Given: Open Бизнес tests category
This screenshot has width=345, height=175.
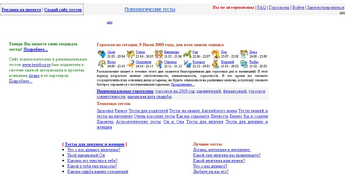Looking at the screenshot, I should click(236, 116).
